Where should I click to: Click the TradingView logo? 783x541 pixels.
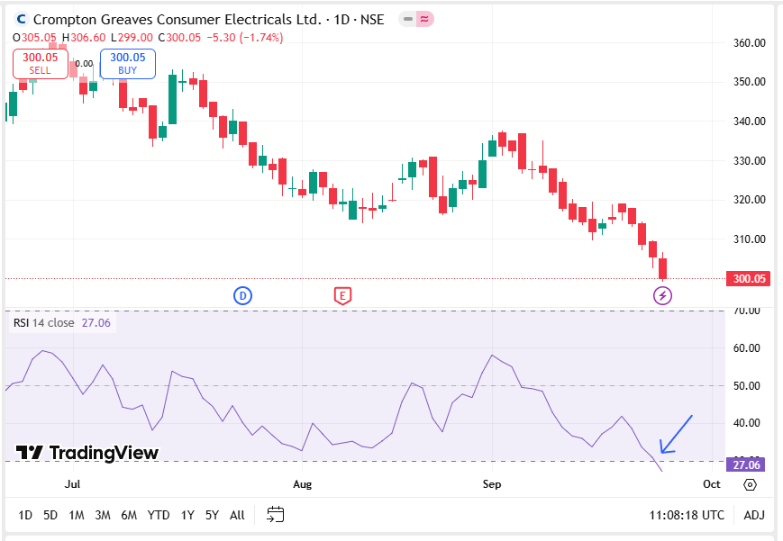tap(87, 453)
